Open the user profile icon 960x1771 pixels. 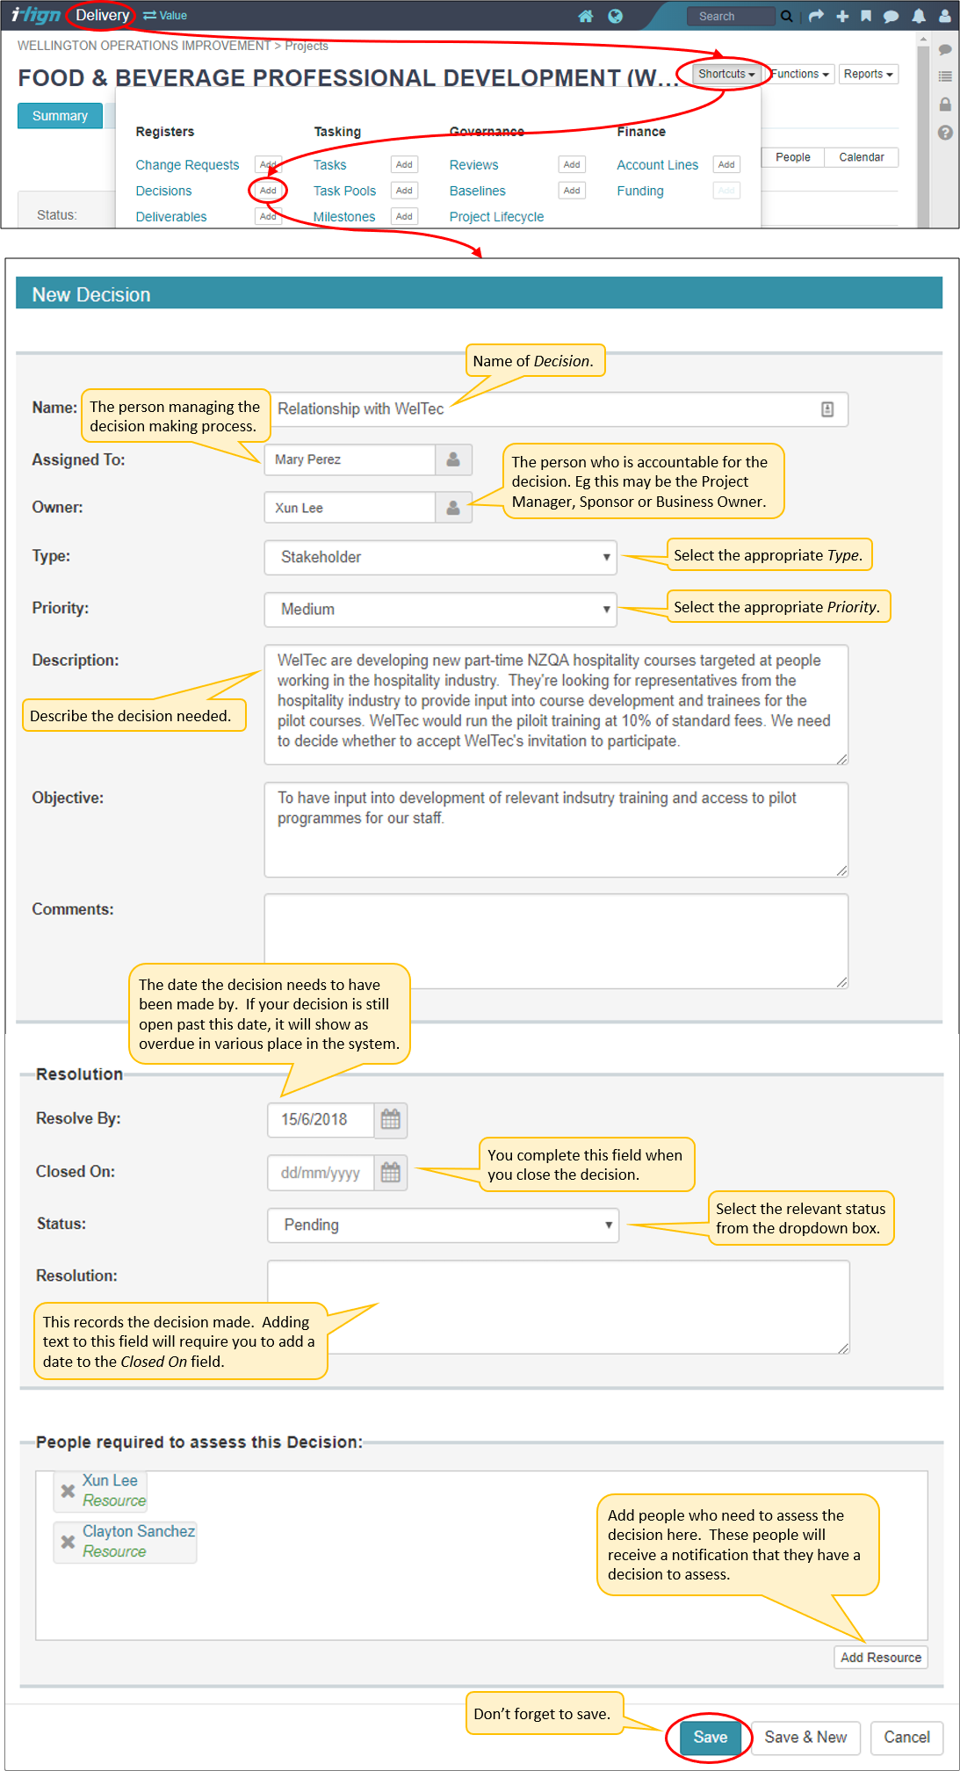[945, 16]
